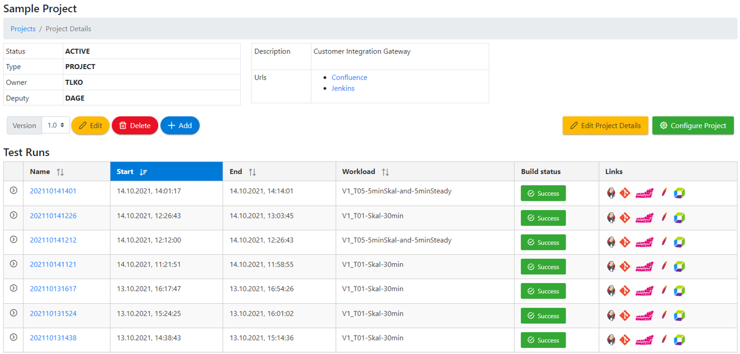Open the Jenkins icon for run 202110141401
This screenshot has width=740, height=354.
[x=611, y=192]
